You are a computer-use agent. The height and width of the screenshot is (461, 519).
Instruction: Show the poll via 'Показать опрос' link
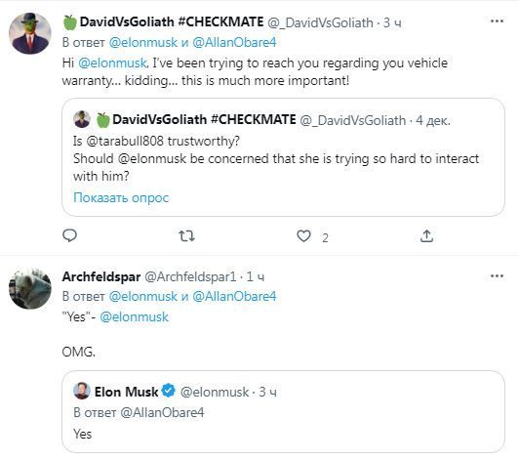pos(121,197)
